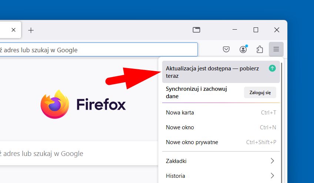Expand the 'Historia' submenu
This screenshot has width=314, height=183.
[x=221, y=176]
